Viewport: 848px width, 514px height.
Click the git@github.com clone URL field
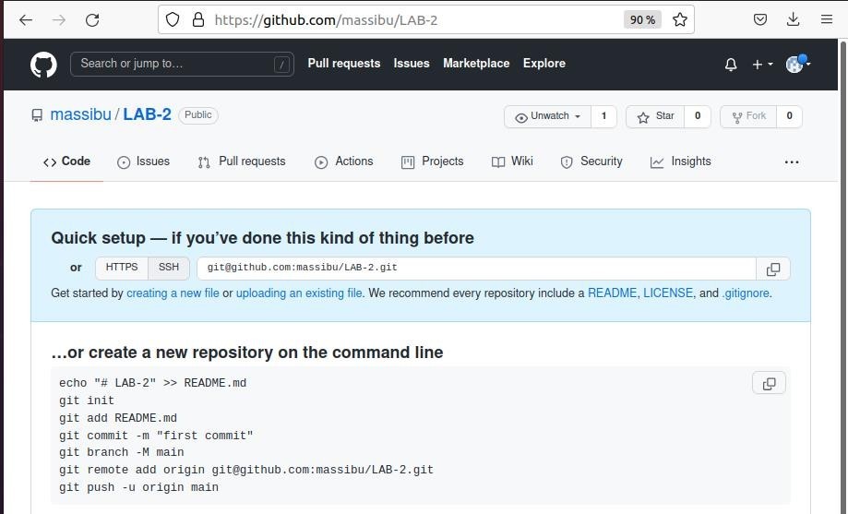click(476, 269)
